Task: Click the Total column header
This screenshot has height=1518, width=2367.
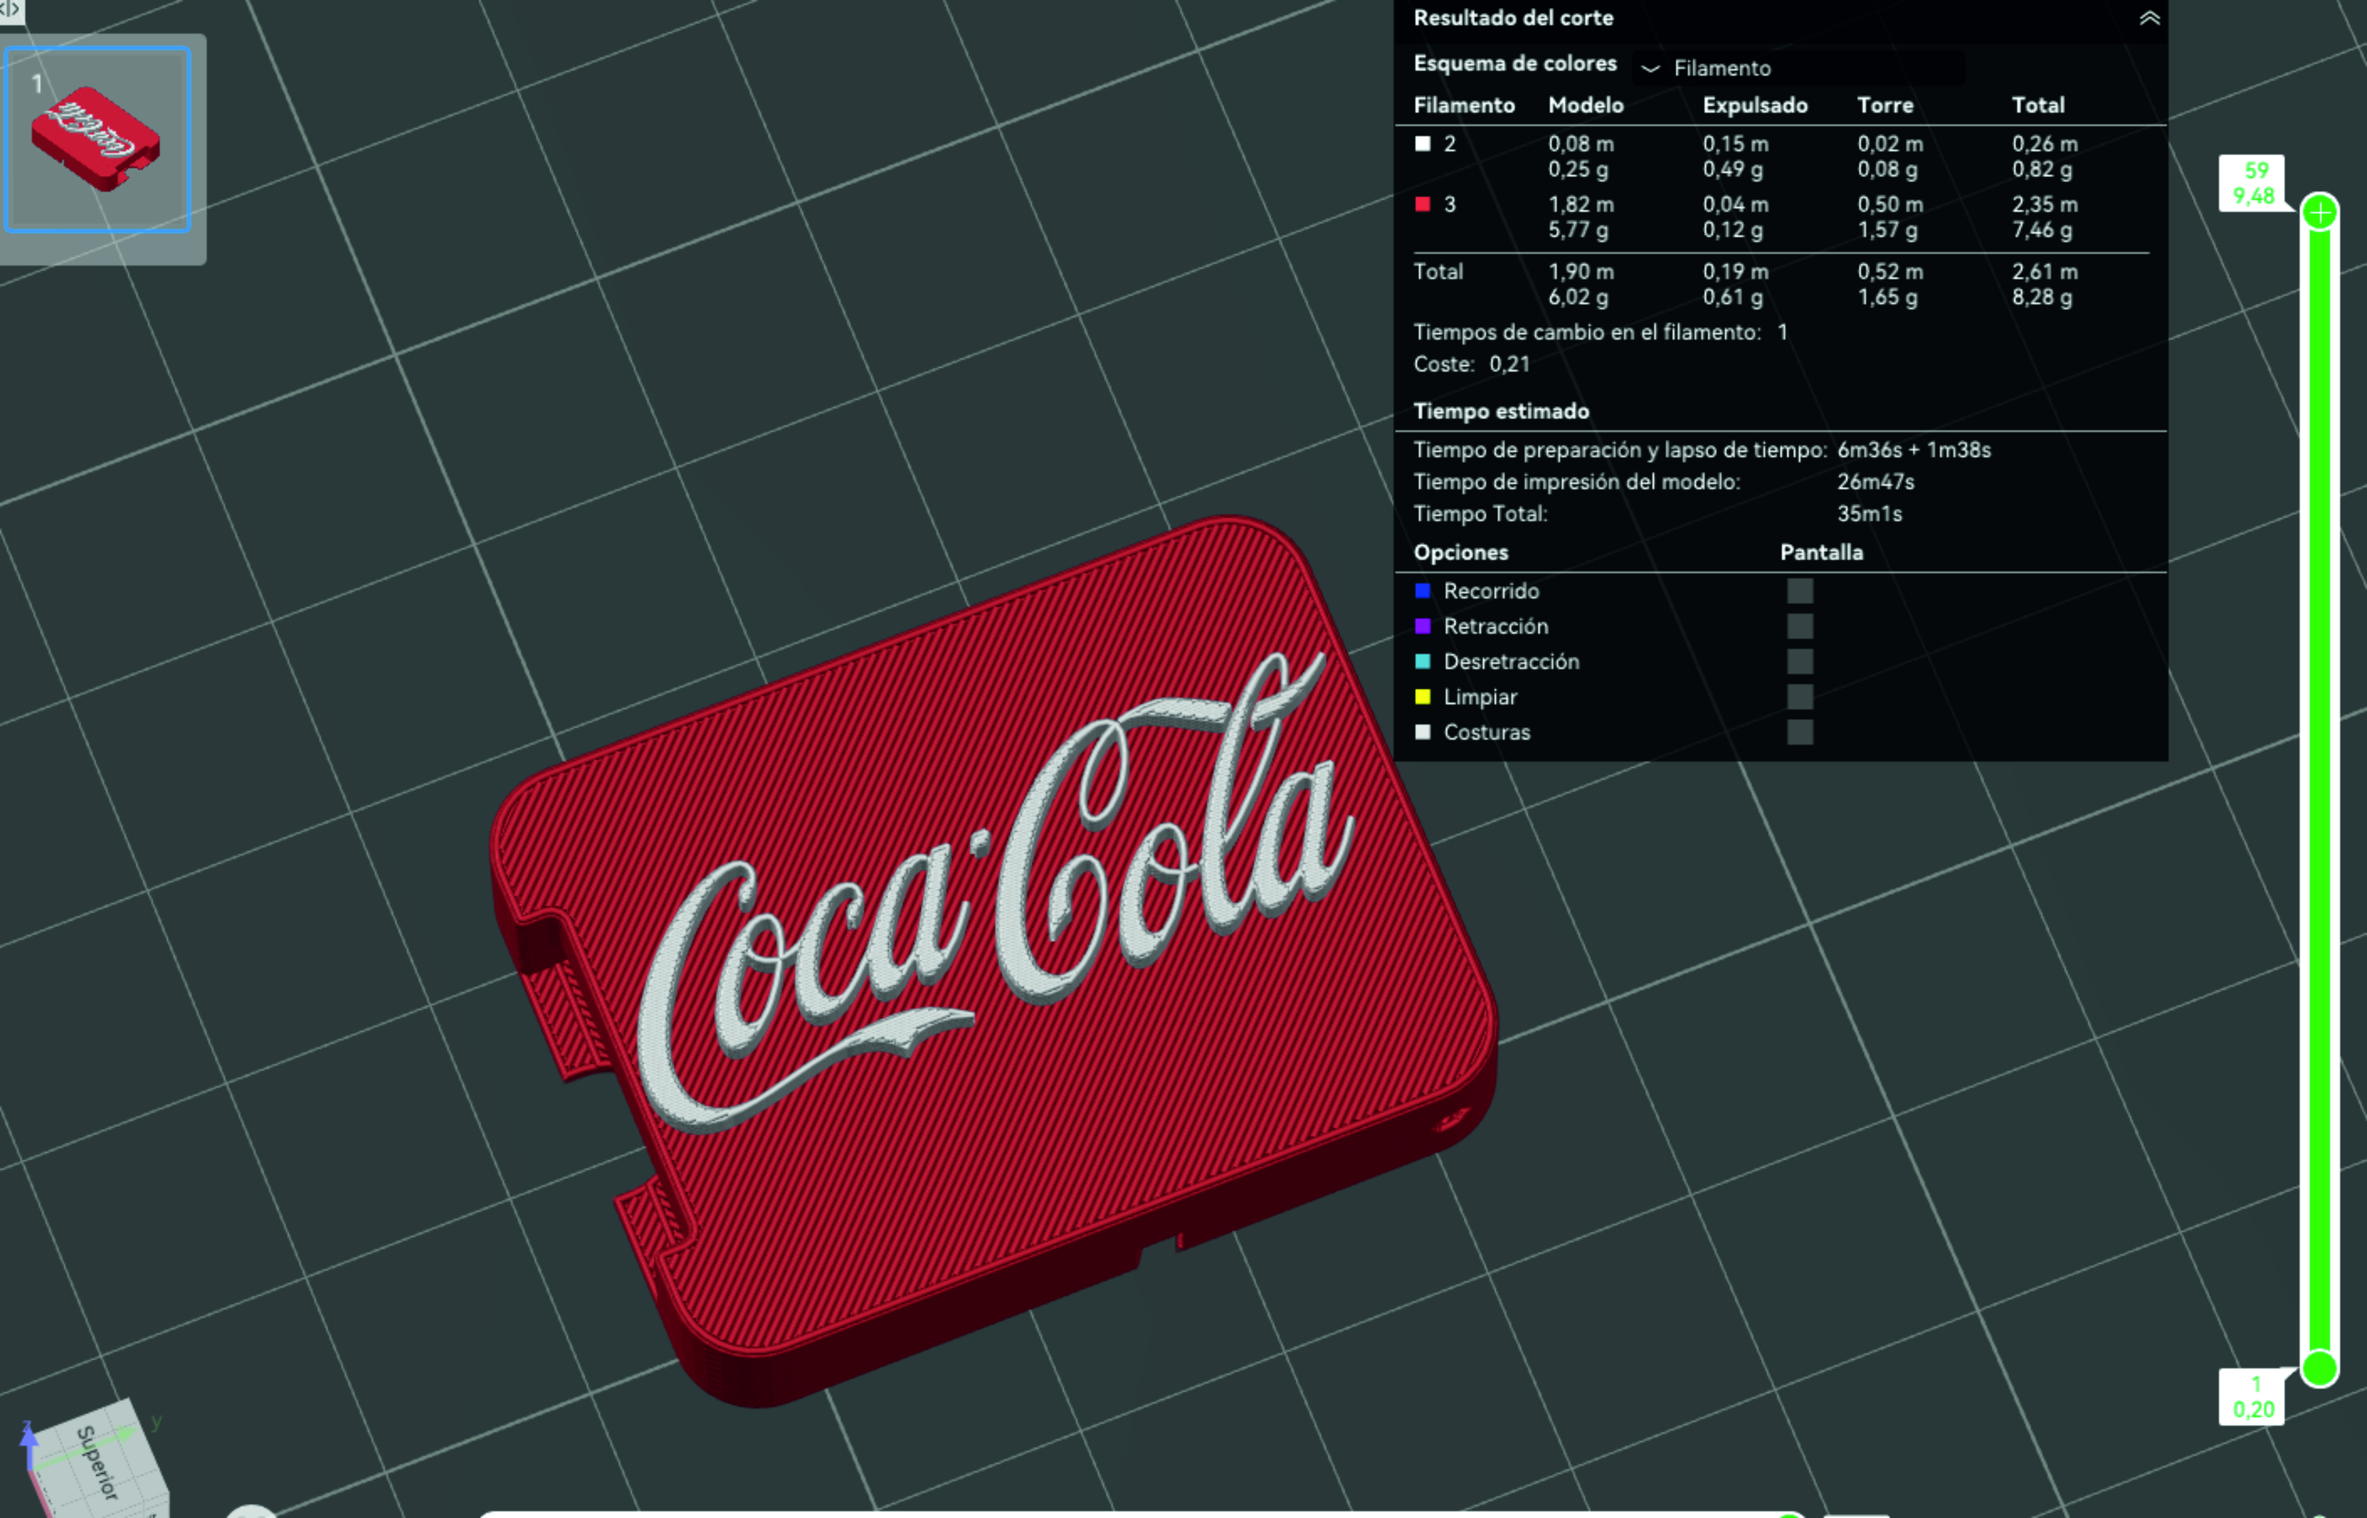Action: 2038,105
